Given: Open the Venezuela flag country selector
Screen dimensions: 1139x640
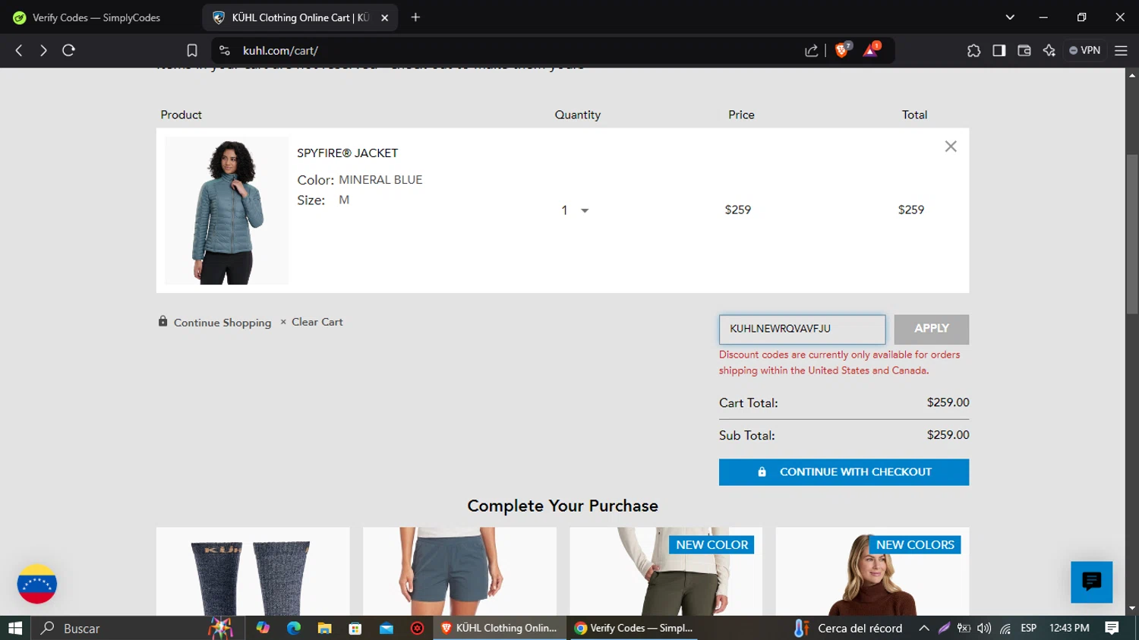Looking at the screenshot, I should pos(36,584).
